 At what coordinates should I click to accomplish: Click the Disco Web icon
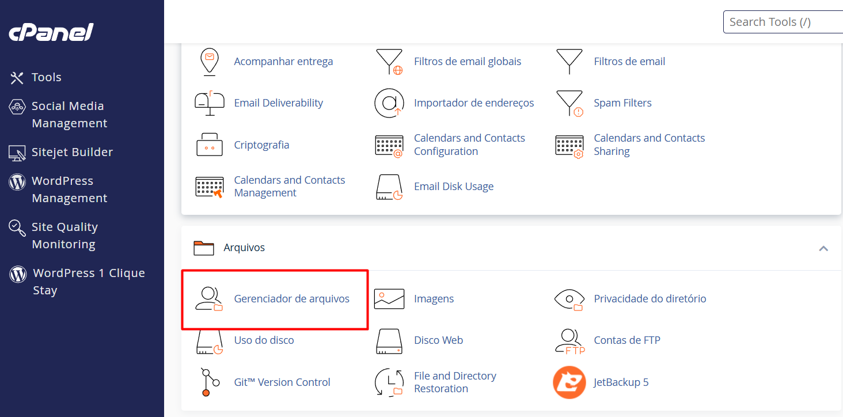(x=389, y=340)
